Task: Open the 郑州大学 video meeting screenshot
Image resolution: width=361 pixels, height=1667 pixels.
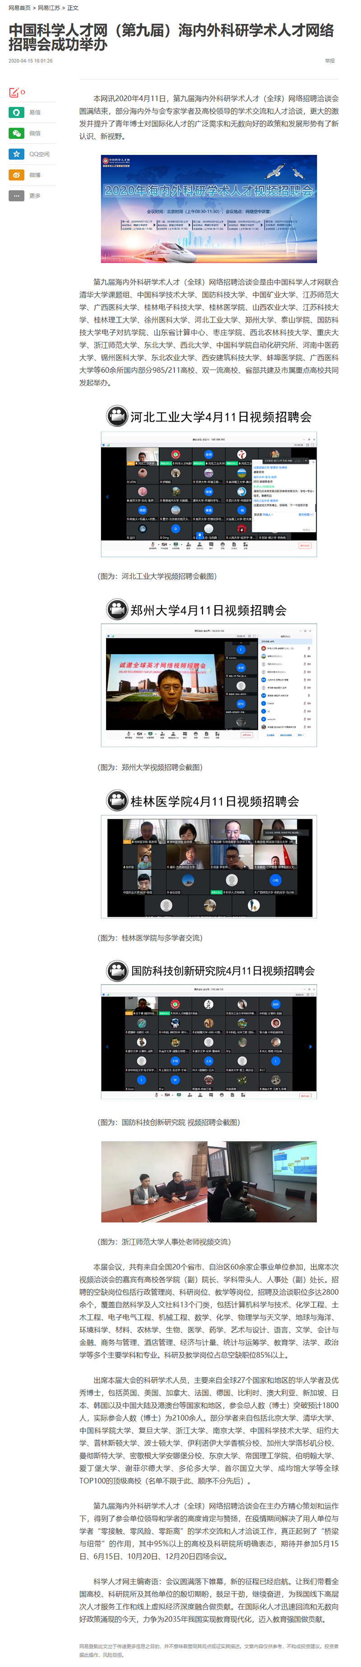Action: click(209, 685)
